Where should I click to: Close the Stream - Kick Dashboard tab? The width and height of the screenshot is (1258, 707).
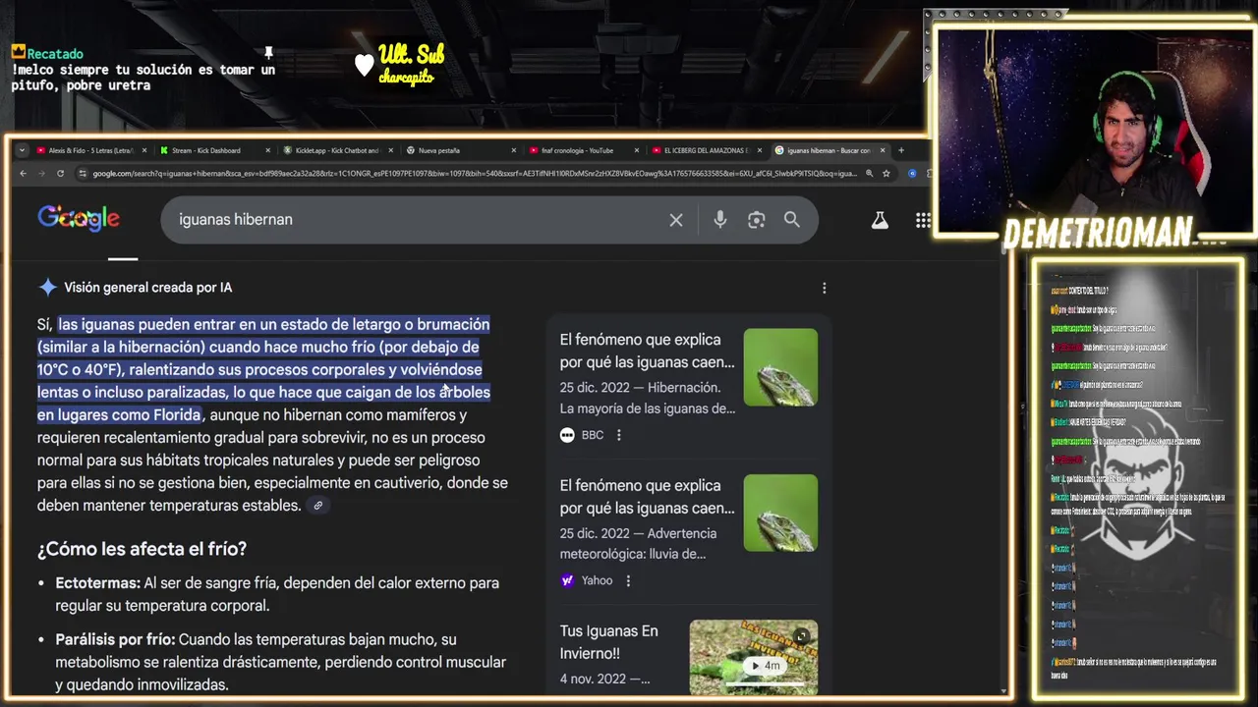point(266,150)
